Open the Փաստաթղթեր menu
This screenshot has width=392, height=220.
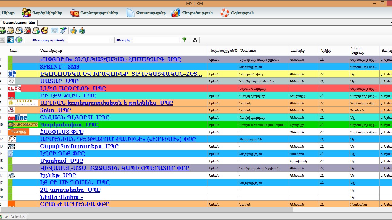coord(146,13)
